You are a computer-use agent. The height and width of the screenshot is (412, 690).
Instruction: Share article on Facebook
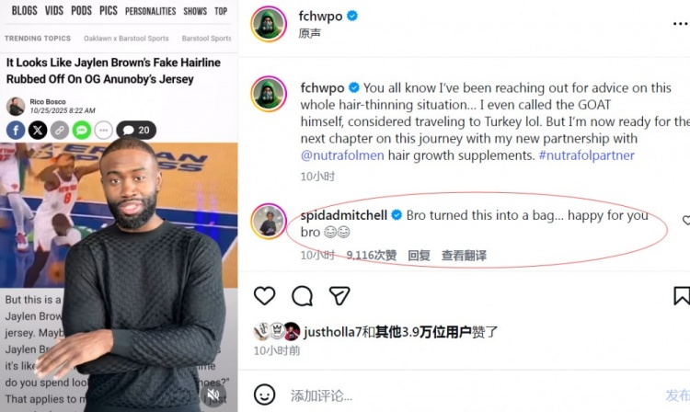tap(16, 131)
